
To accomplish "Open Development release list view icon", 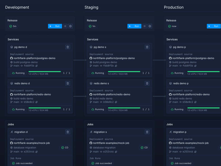I will point(65,26).
